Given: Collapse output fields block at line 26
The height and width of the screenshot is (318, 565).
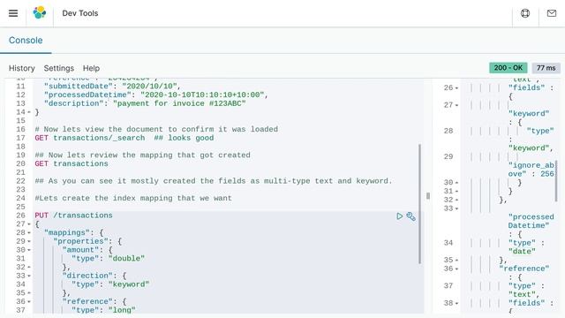Looking at the screenshot, I should pyautogui.click(x=456, y=88).
